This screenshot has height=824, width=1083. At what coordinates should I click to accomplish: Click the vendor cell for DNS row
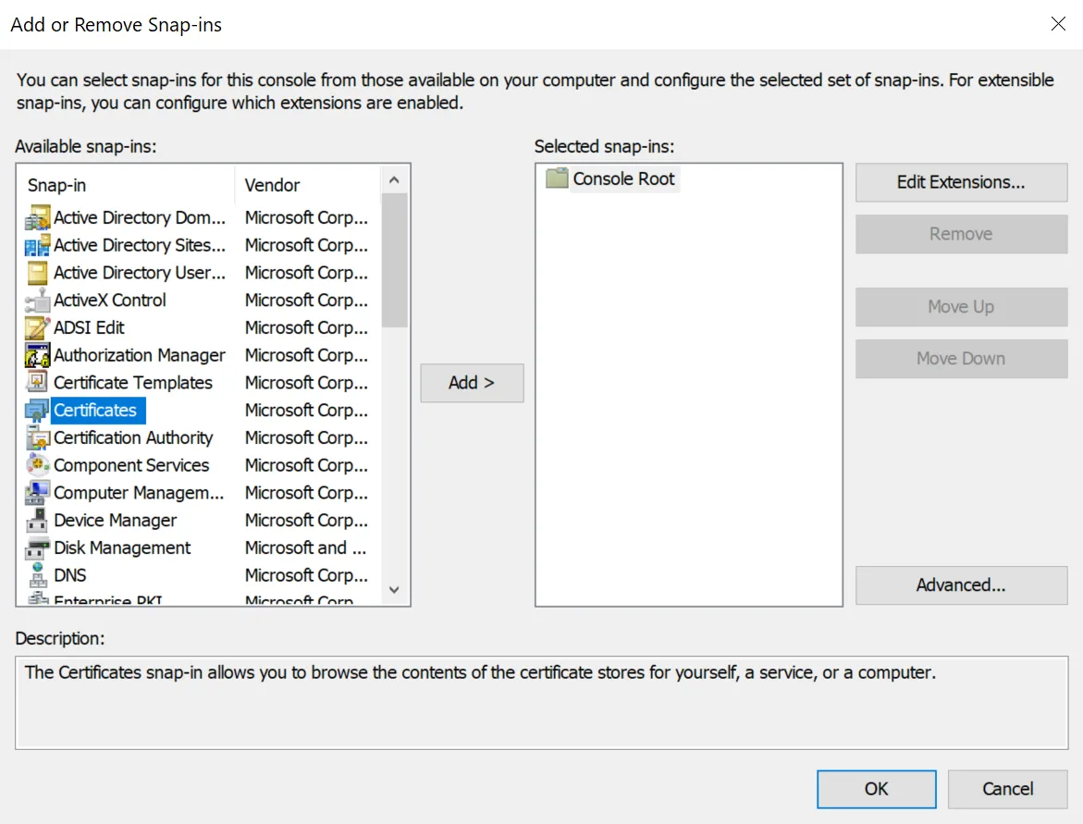click(307, 575)
